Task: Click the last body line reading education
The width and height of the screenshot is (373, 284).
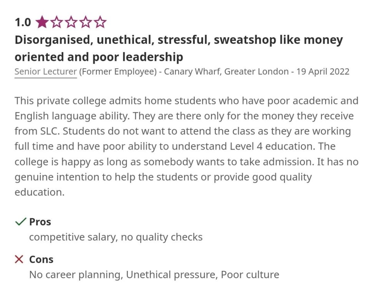Action: pyautogui.click(x=40, y=192)
